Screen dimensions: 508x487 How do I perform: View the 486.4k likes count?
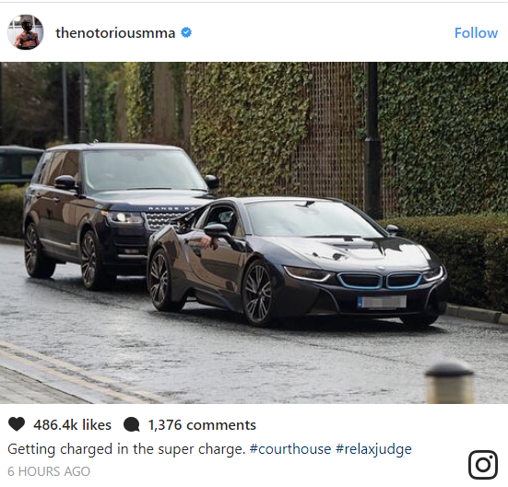[x=72, y=424]
